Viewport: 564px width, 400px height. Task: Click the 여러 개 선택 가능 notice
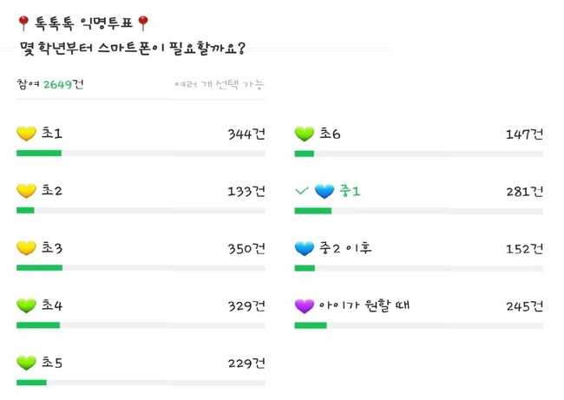pos(220,84)
